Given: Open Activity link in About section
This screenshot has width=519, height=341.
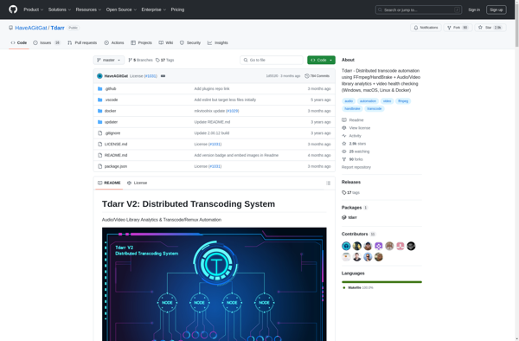Looking at the screenshot, I should (x=351, y=136).
